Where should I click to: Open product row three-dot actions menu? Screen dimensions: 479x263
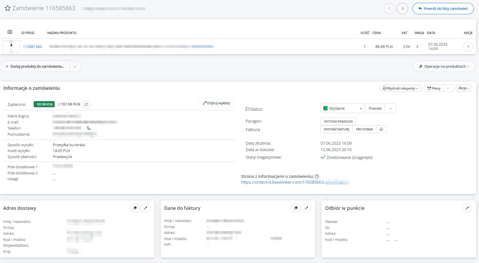pyautogui.click(x=468, y=46)
